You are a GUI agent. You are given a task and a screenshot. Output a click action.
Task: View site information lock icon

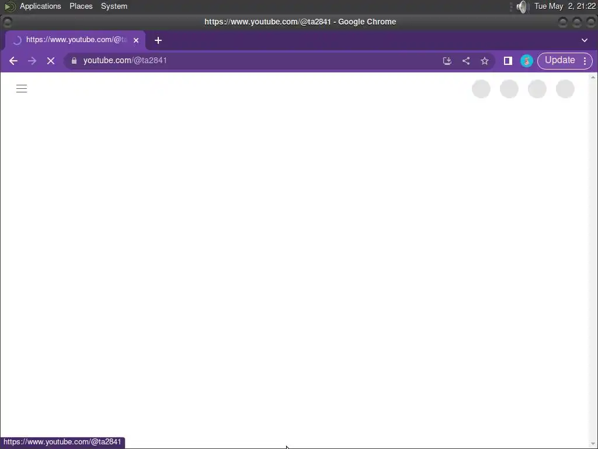74,61
